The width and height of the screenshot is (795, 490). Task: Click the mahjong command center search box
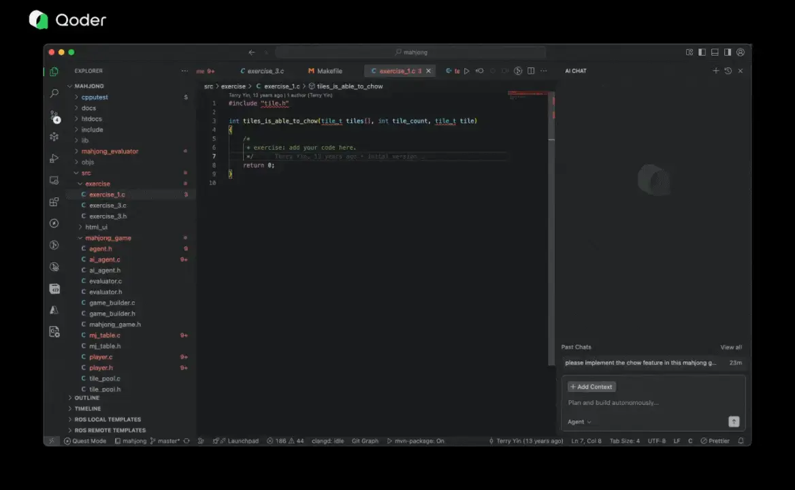click(410, 52)
